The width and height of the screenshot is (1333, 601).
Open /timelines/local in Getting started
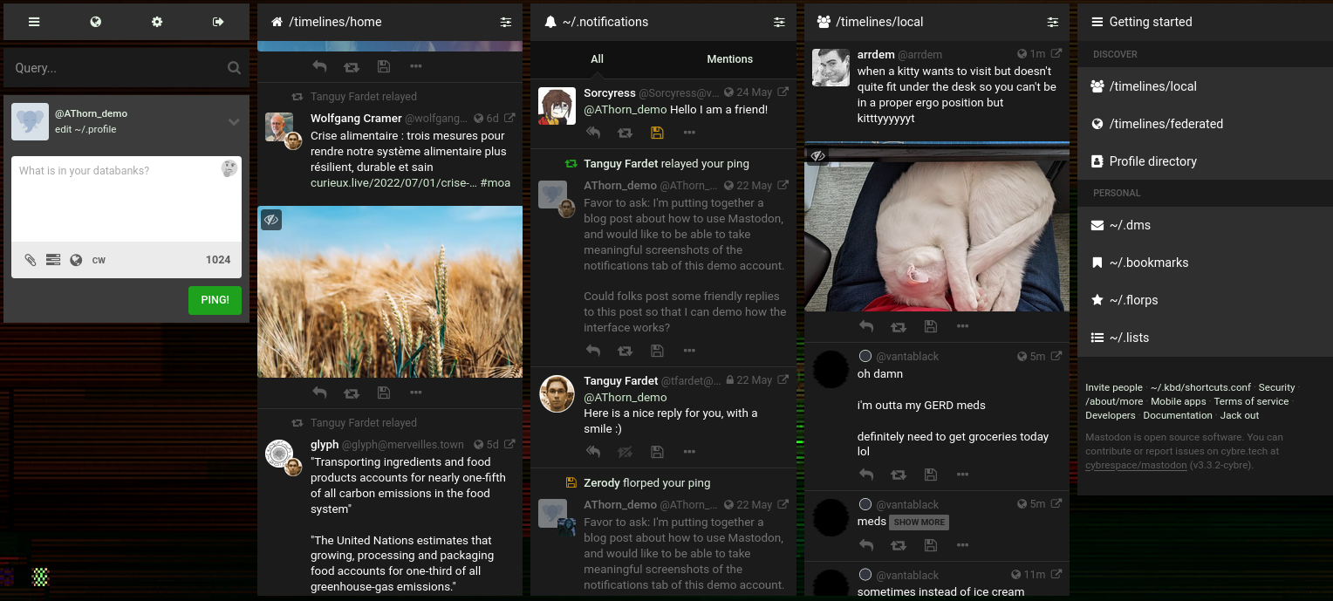[1205, 86]
